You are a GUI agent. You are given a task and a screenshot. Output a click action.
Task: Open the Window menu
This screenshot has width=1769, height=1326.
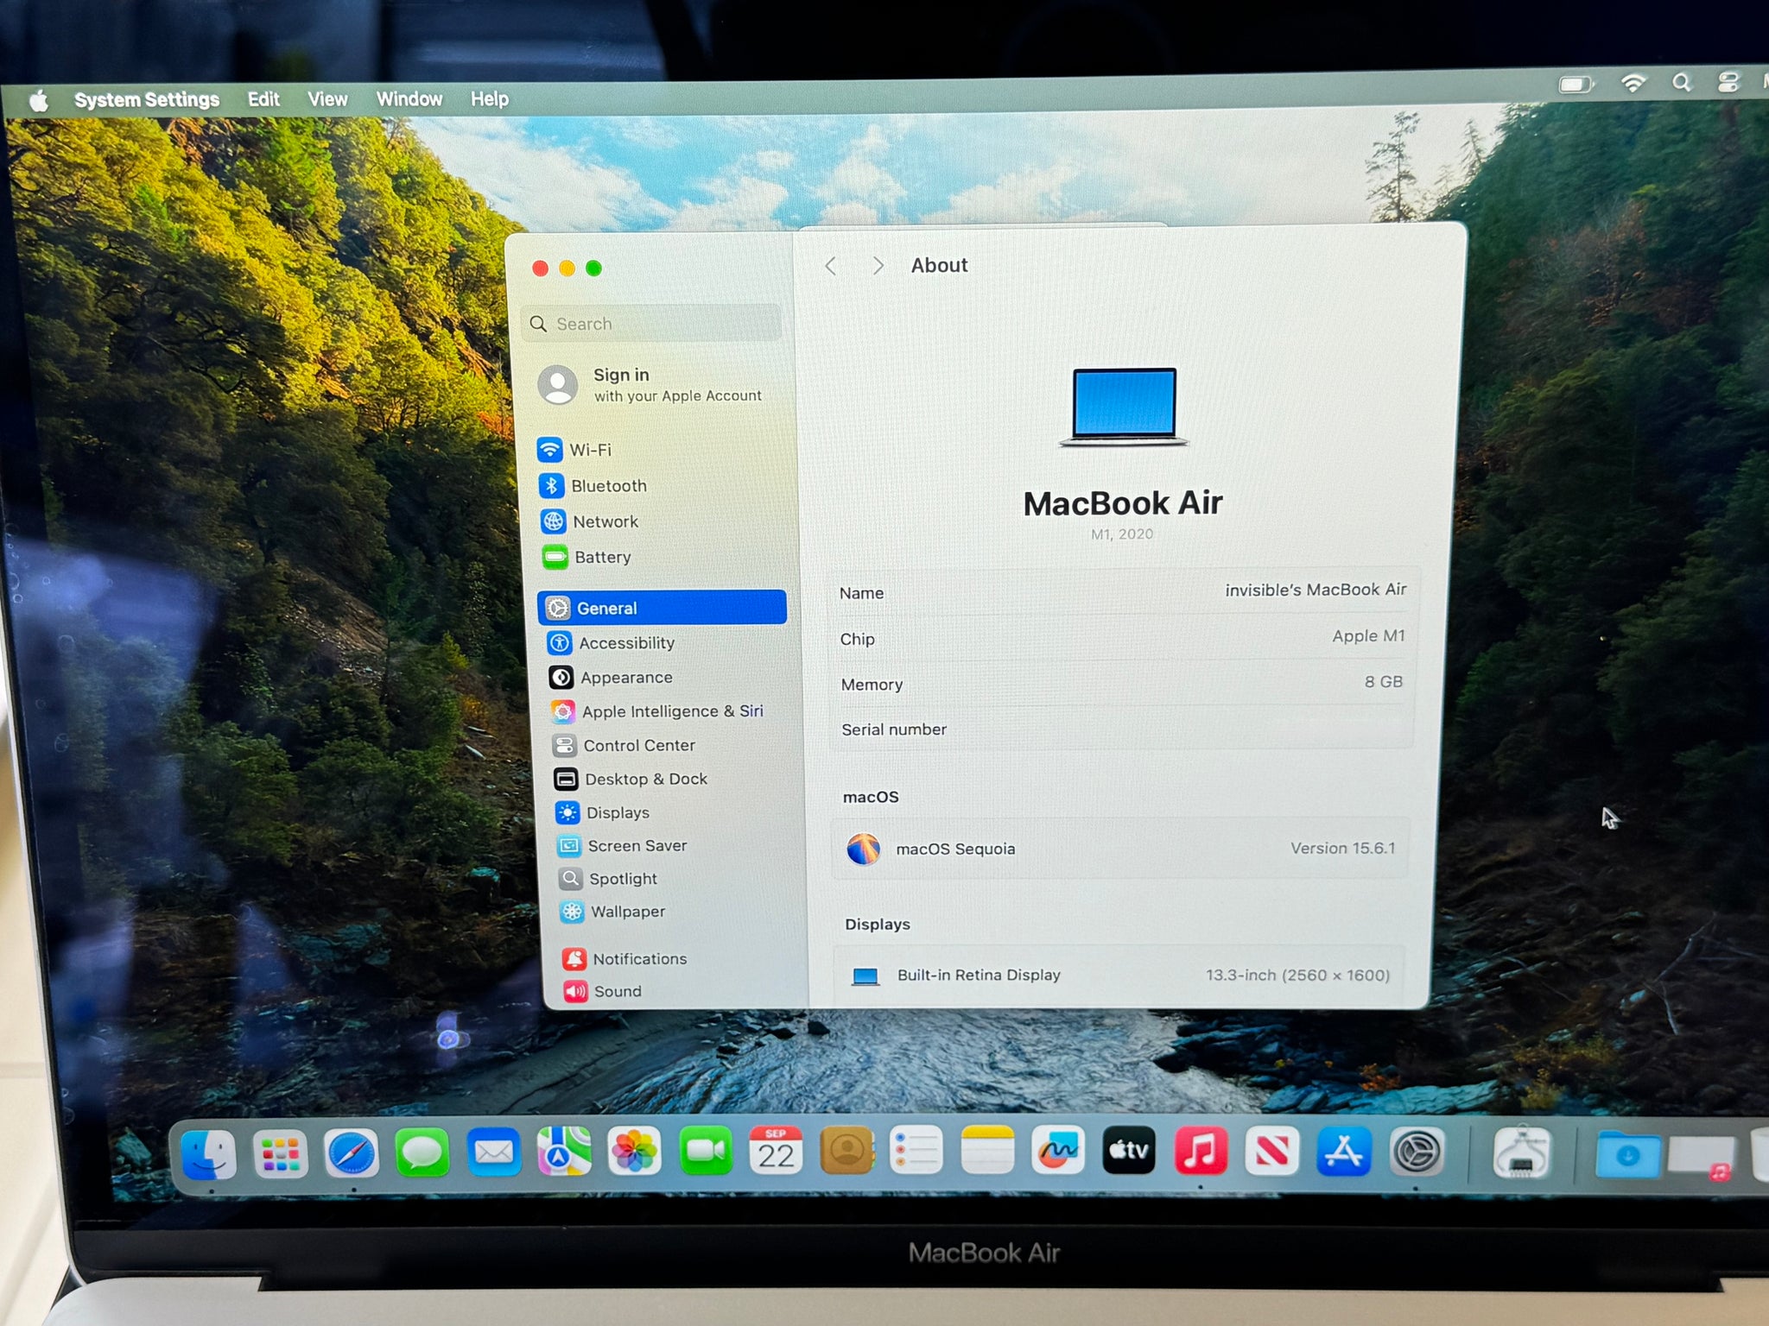point(409,99)
